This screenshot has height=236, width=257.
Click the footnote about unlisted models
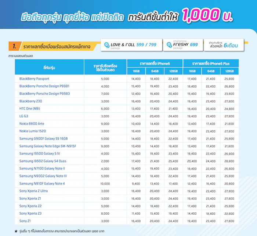pyautogui.click(x=62, y=231)
